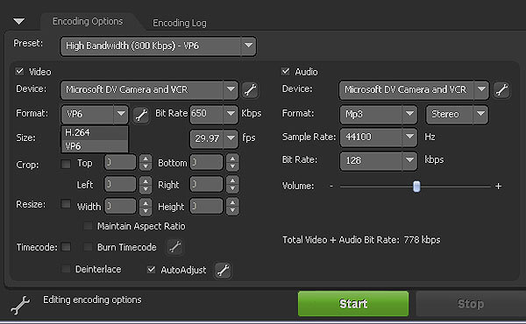Click the Stop button
The width and height of the screenshot is (526, 324).
pyautogui.click(x=471, y=304)
